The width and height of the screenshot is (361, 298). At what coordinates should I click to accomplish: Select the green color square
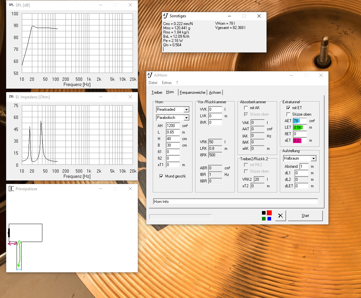click(x=264, y=219)
